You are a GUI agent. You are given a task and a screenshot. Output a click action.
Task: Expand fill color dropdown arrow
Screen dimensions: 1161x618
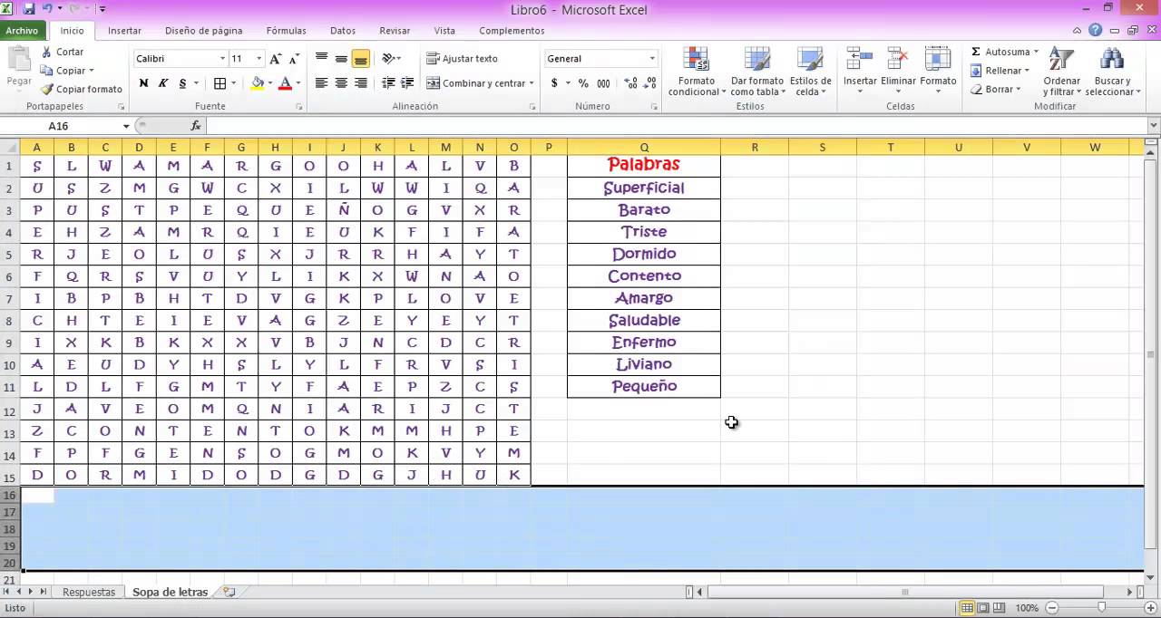269,83
